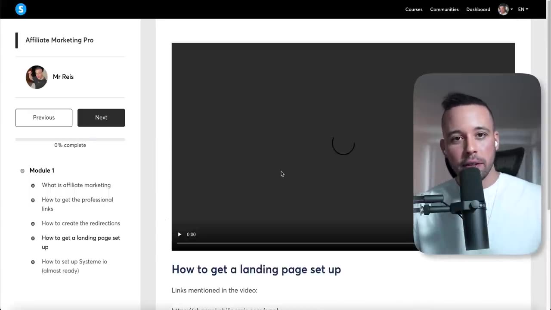551x310 pixels.
Task: Click the lesson heading 'How to get a landing page set up'
Action: coord(256,270)
